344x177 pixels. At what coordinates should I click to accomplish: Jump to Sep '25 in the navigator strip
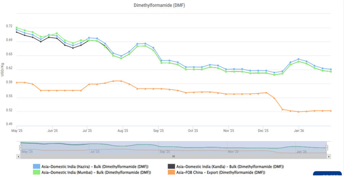pyautogui.click(x=165, y=151)
